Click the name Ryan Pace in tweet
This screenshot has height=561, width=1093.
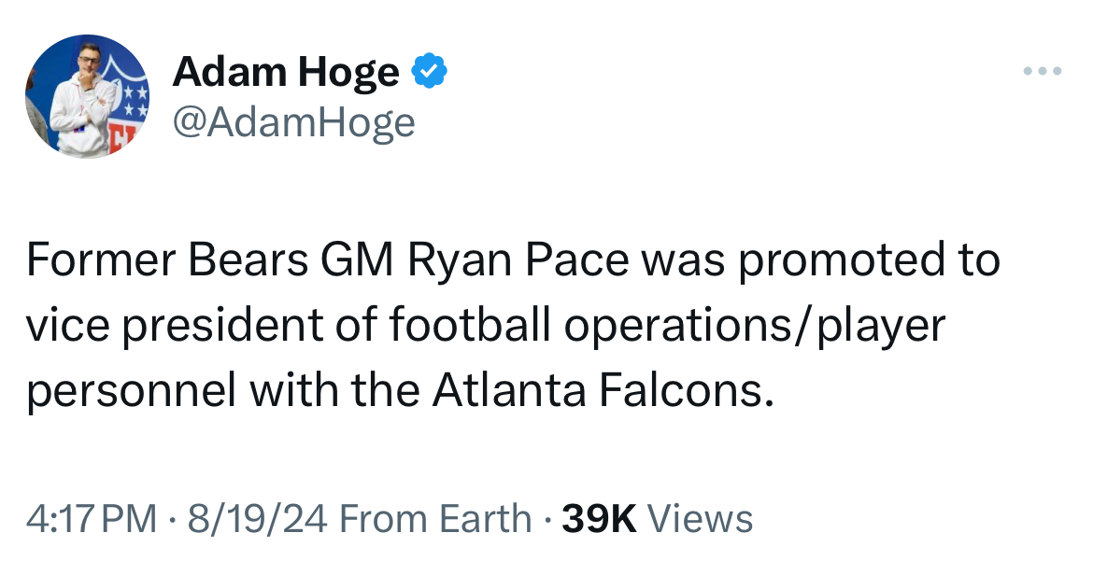click(518, 260)
